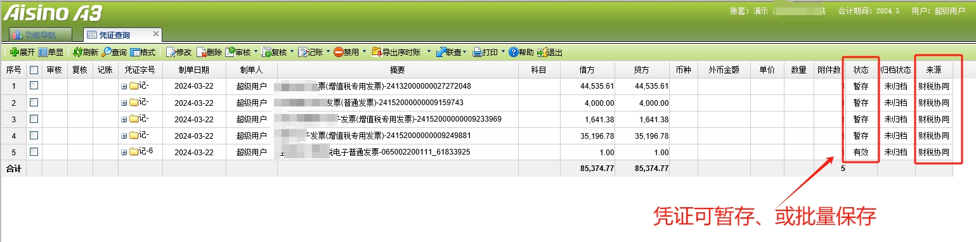Click the 借方 column header

click(x=587, y=70)
